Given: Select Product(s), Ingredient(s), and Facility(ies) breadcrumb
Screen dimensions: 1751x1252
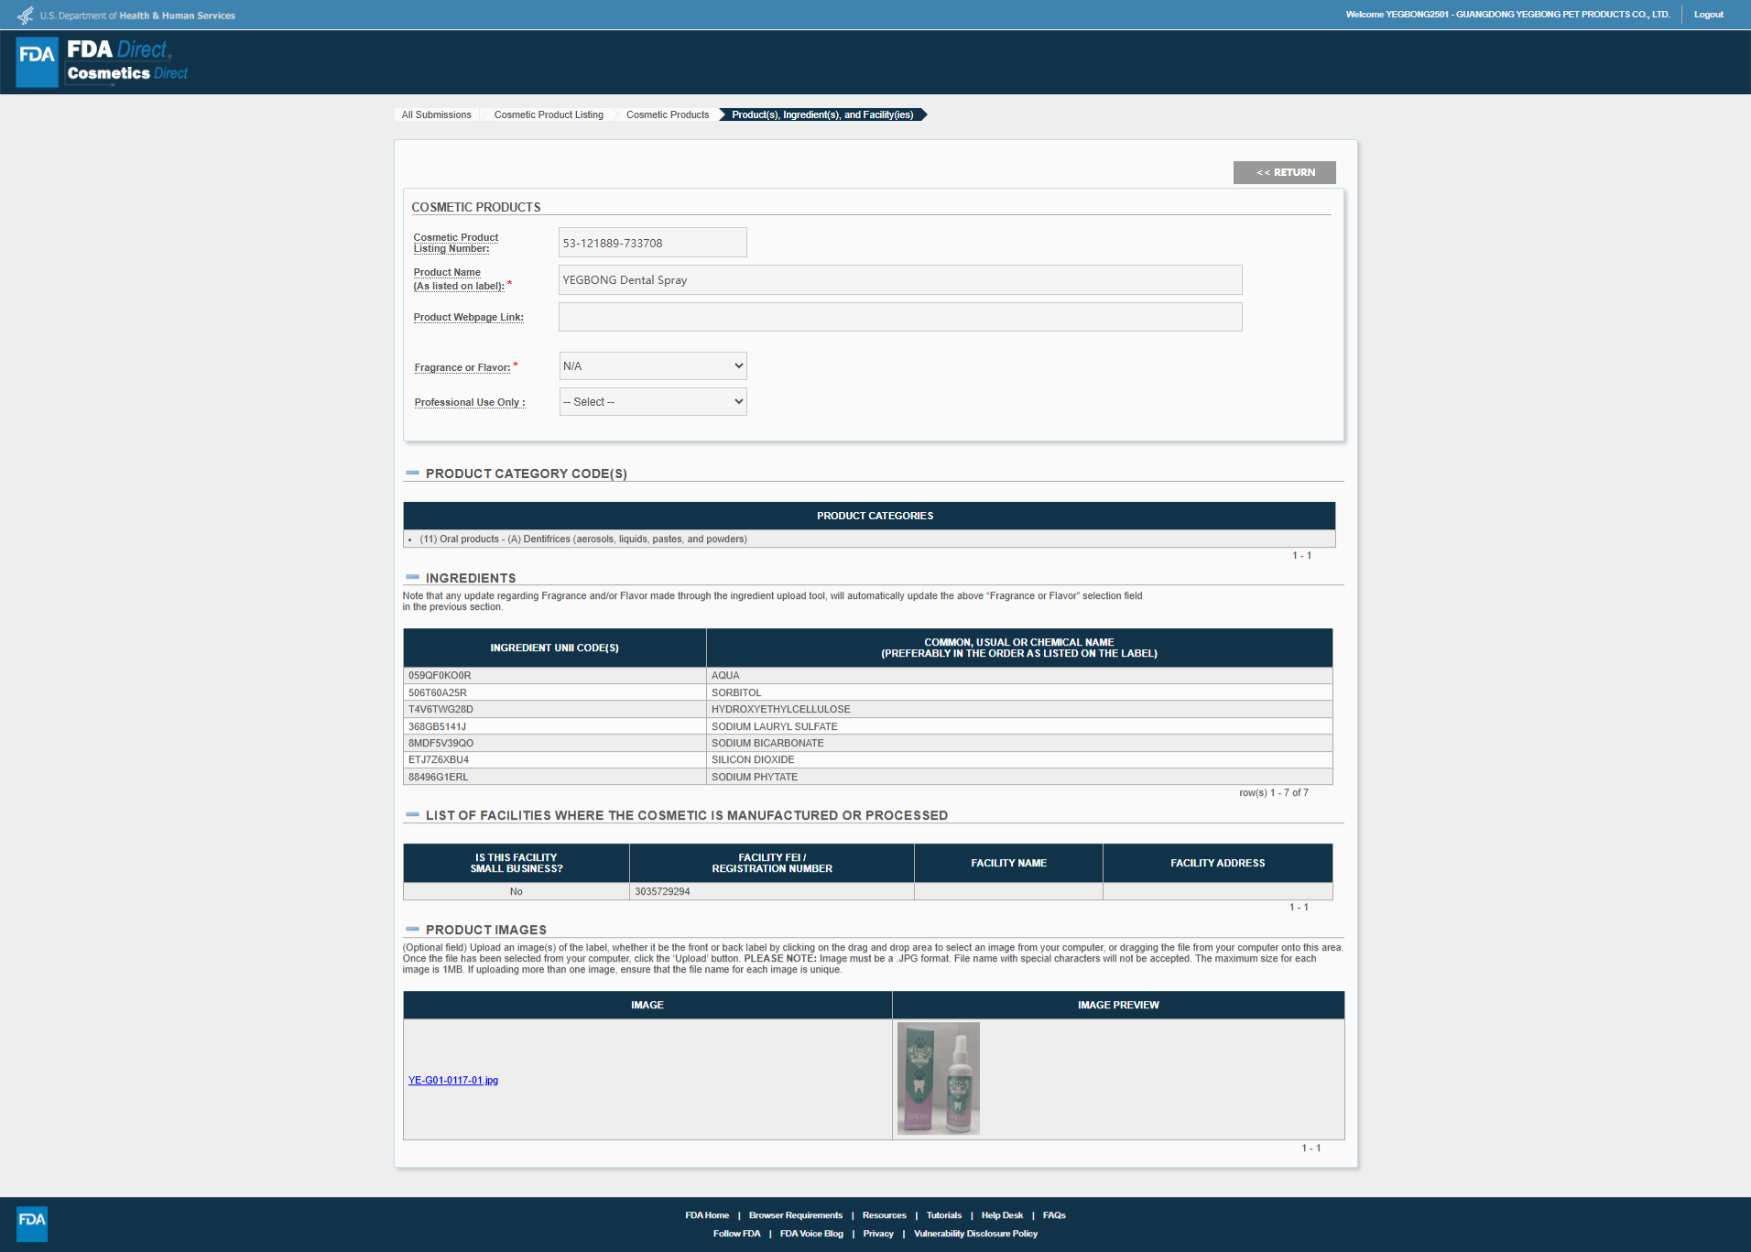Looking at the screenshot, I should point(822,114).
